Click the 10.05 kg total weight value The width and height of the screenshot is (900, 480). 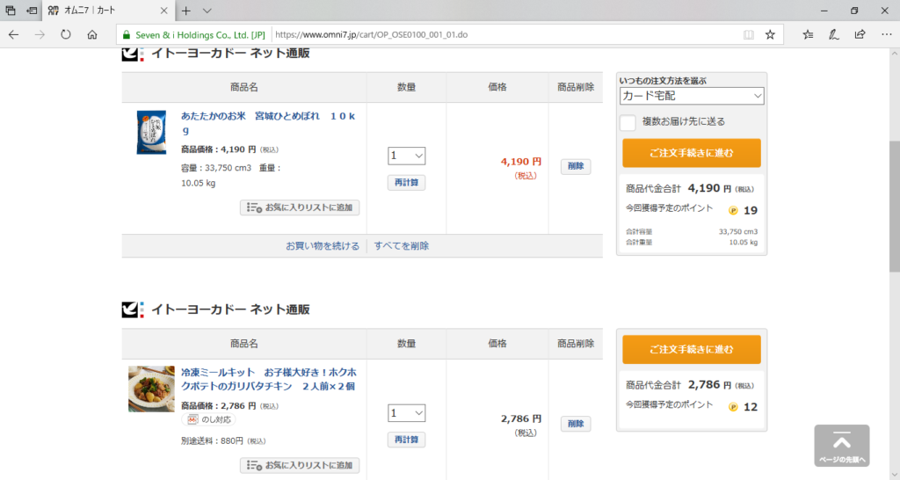(744, 243)
